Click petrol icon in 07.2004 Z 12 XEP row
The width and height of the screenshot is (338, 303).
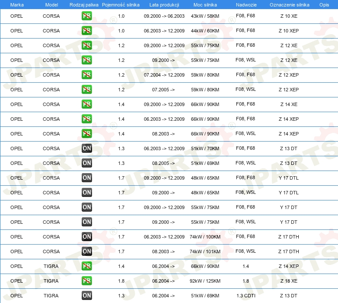click(86, 75)
